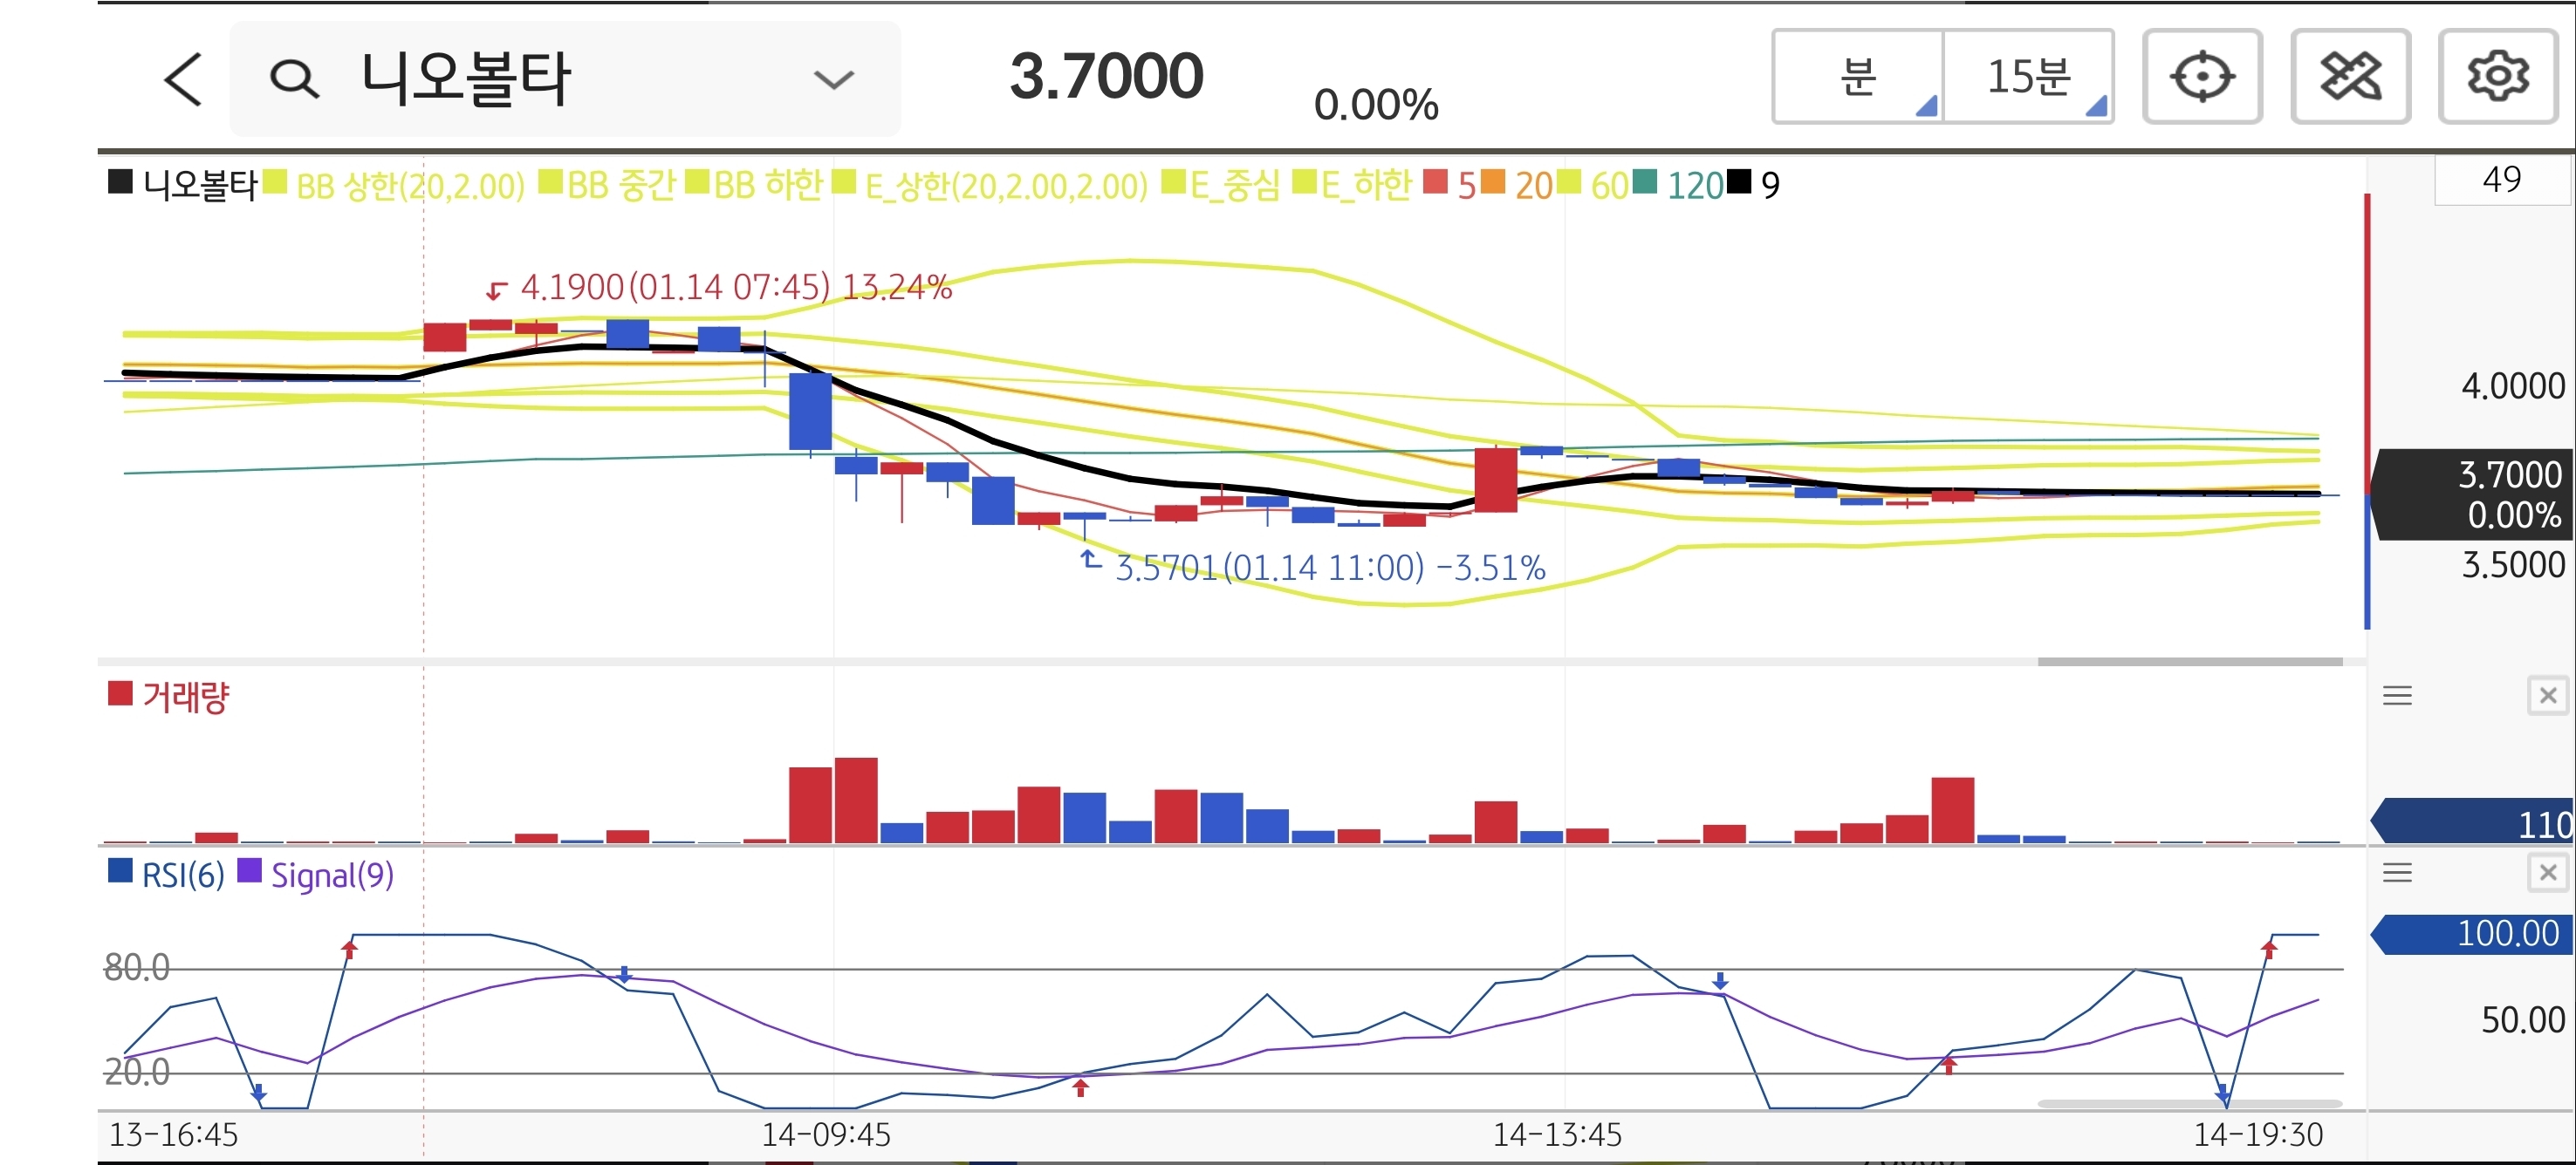Image resolution: width=2576 pixels, height=1165 pixels.
Task: Close the RSI indicator panel
Action: 2547,873
